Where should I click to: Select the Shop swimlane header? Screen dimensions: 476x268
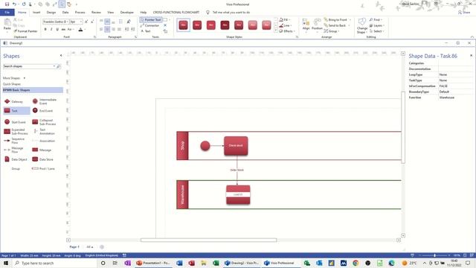pyautogui.click(x=182, y=146)
